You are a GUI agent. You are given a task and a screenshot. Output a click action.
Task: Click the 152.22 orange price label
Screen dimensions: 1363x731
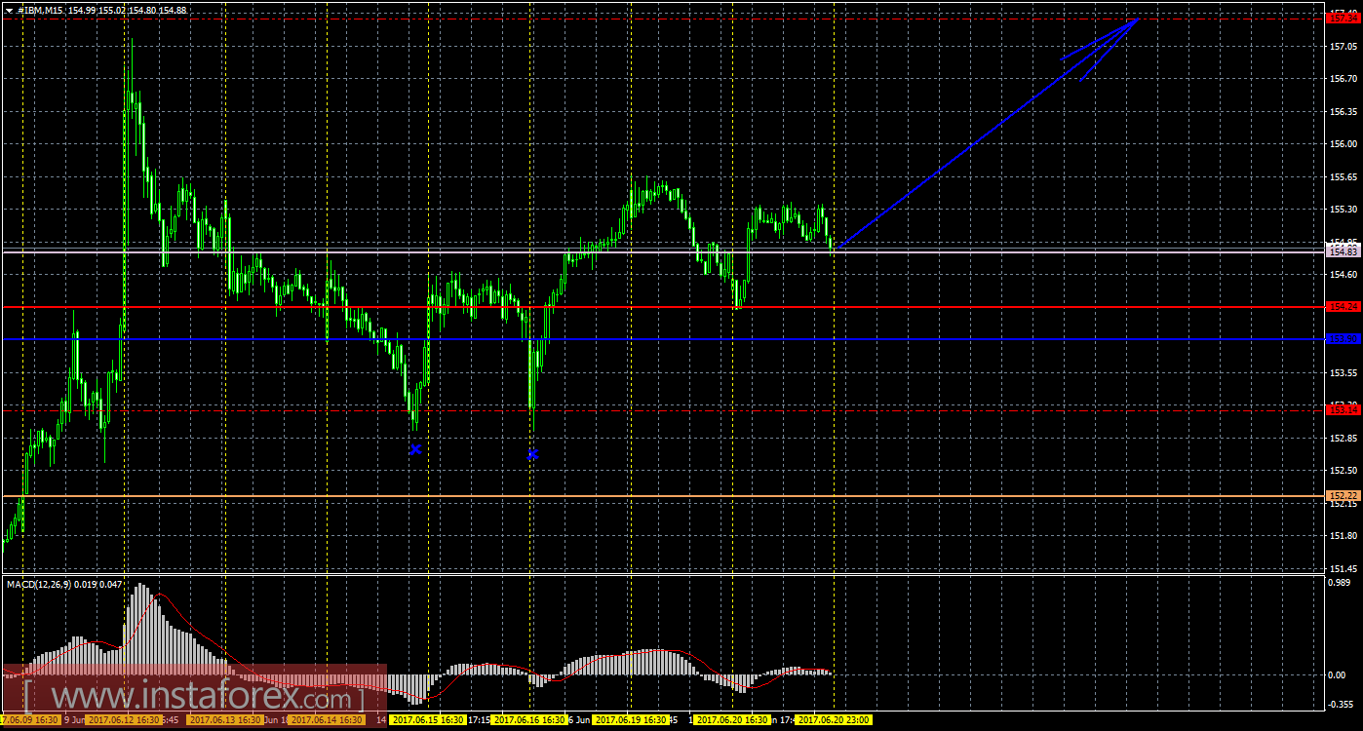point(1344,496)
